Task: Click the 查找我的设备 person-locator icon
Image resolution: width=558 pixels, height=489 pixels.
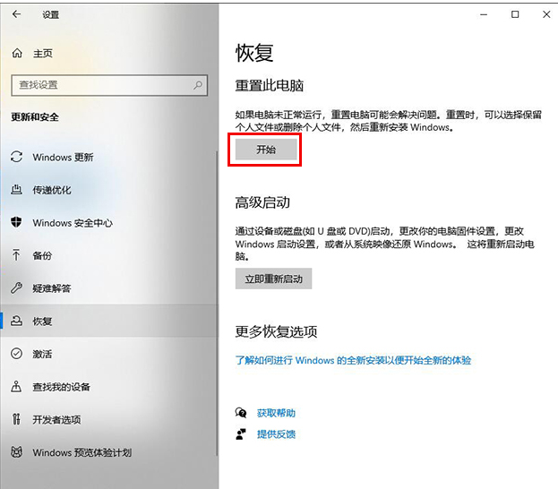Action: click(16, 386)
